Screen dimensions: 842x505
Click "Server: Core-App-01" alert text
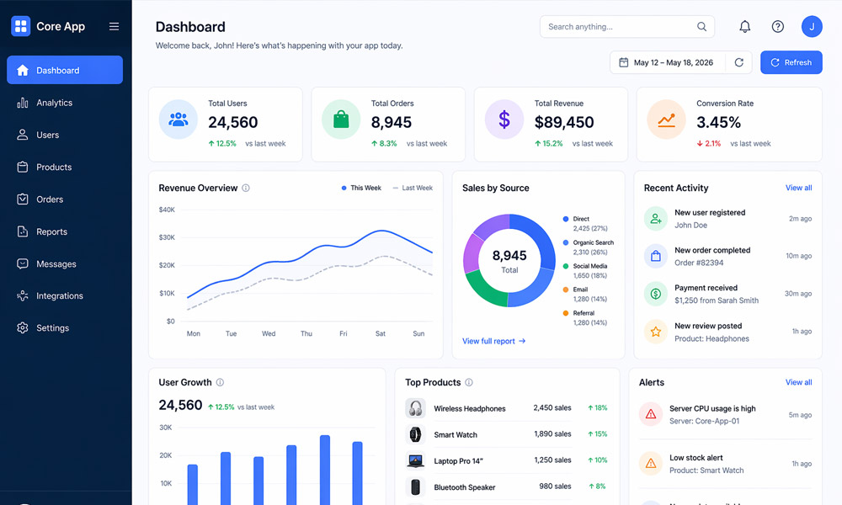click(704, 421)
